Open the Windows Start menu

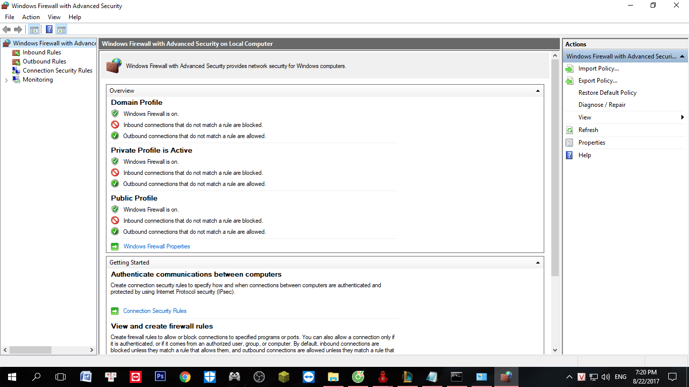[12, 376]
